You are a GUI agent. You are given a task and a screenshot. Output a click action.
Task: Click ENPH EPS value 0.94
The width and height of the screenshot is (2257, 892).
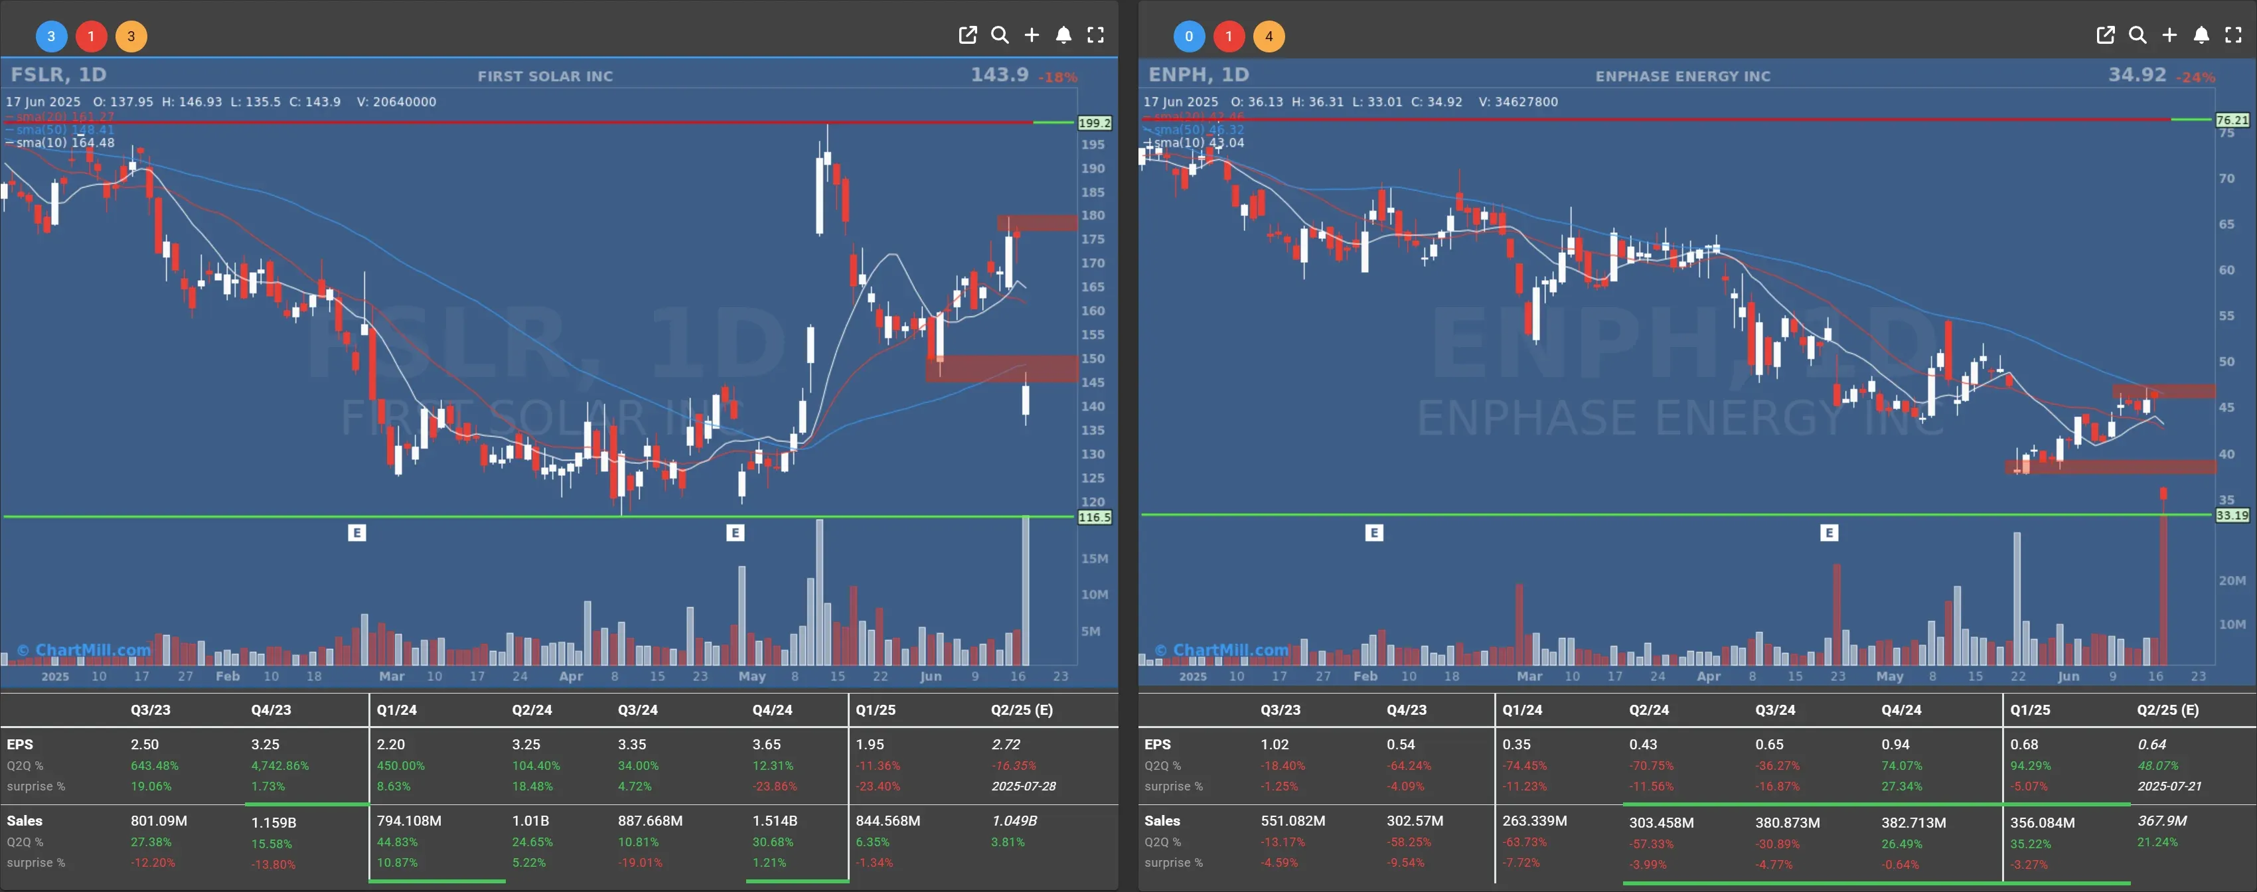(x=1895, y=744)
